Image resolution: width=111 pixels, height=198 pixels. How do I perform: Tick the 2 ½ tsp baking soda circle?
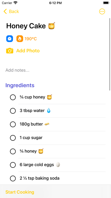[13, 178]
